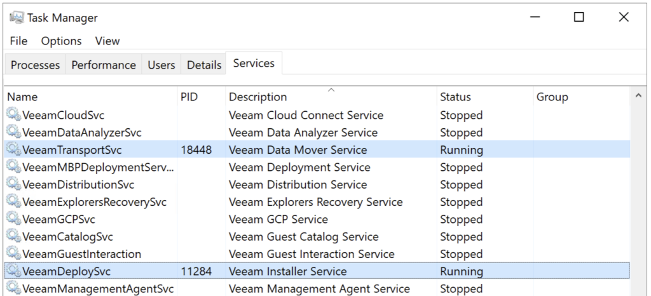The width and height of the screenshot is (651, 296).
Task: Click the scrollbar up arrow
Action: [x=638, y=96]
